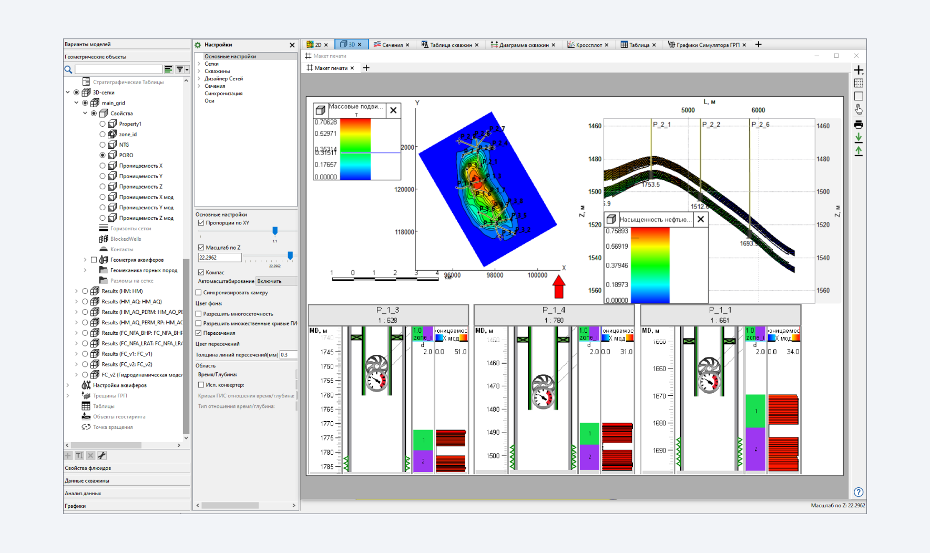Click the green list view icon beside search
Image resolution: width=930 pixels, height=553 pixels.
[x=168, y=69]
